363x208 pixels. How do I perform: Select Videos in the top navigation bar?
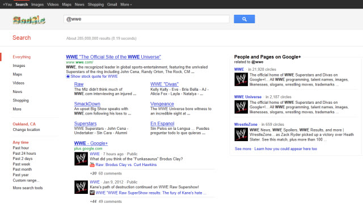coord(53,5)
